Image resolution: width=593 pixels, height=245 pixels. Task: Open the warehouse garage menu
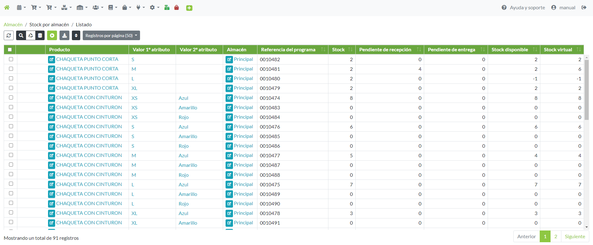click(82, 7)
